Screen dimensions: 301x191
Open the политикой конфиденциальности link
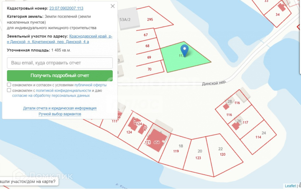pyautogui.click(x=63, y=90)
